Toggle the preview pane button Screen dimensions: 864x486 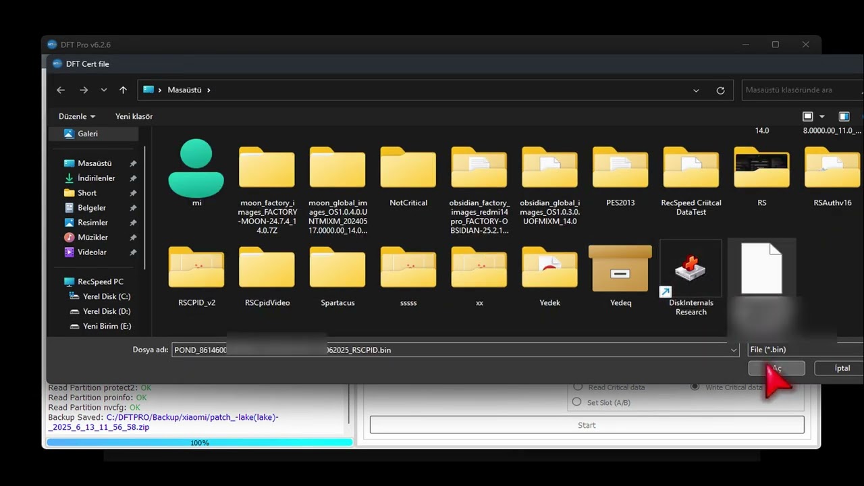click(844, 117)
